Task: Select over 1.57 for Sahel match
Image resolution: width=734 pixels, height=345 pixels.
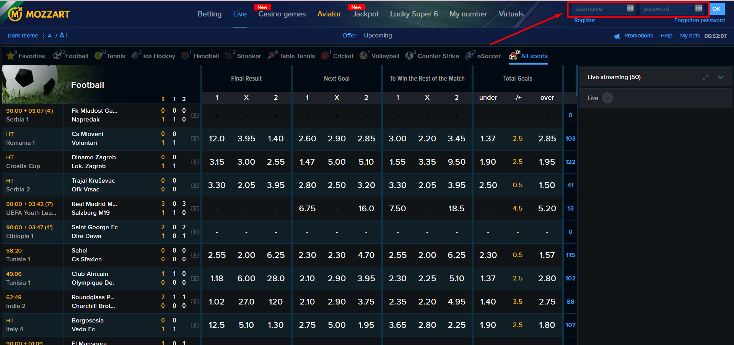Action: (x=547, y=255)
